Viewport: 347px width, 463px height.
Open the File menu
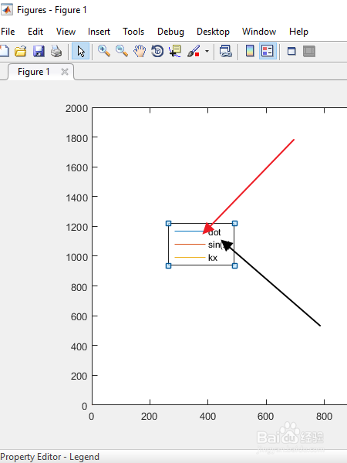tap(8, 32)
